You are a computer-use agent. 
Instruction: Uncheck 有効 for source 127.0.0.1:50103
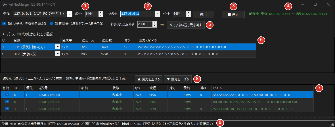[x=7, y=109]
